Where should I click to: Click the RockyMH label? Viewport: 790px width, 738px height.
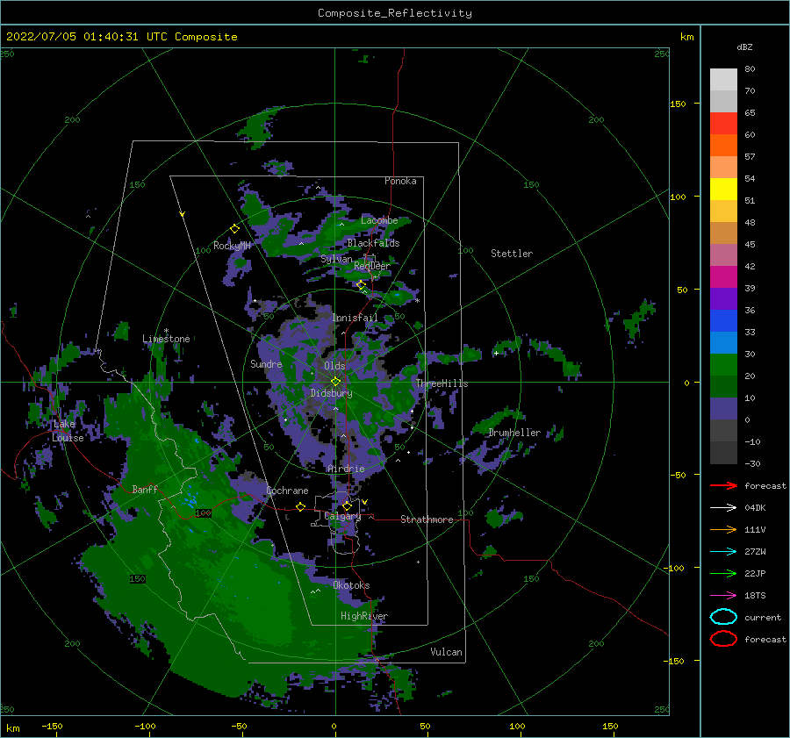point(232,246)
